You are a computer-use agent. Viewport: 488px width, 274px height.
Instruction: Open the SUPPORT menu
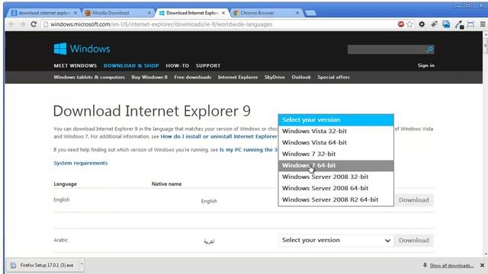click(x=208, y=65)
